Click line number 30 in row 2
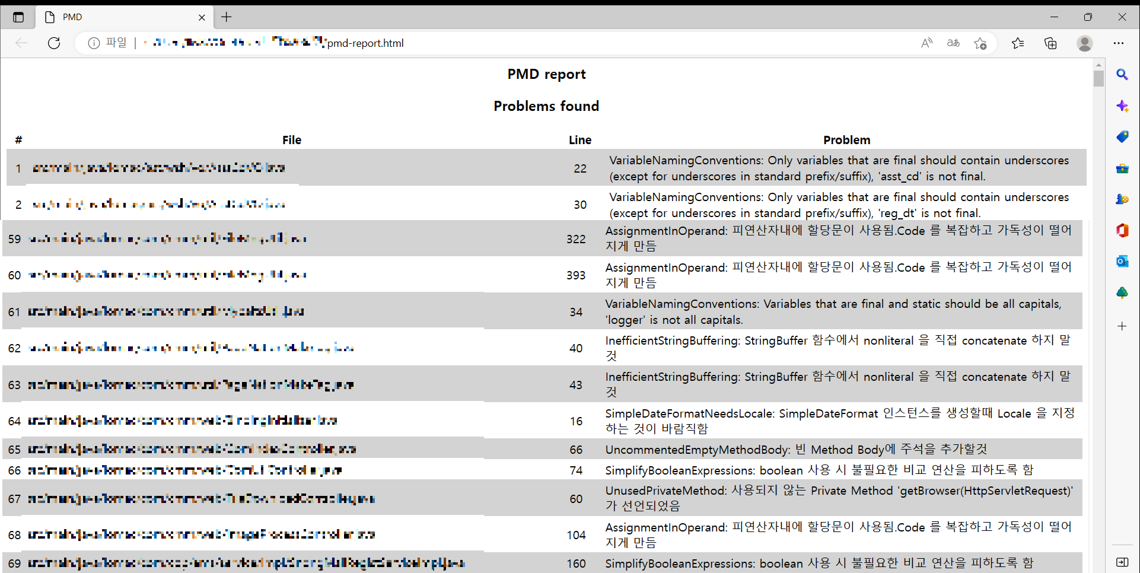The width and height of the screenshot is (1140, 573). 580,205
